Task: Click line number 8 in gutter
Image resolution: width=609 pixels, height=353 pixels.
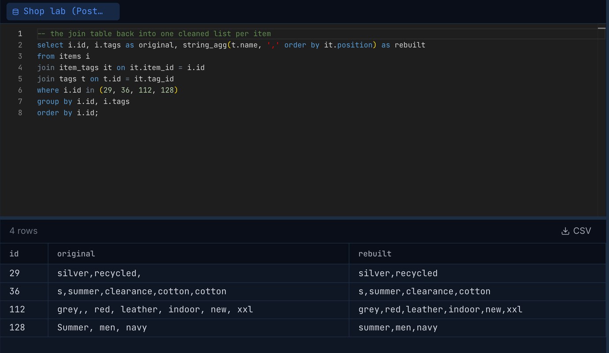Action: point(20,113)
